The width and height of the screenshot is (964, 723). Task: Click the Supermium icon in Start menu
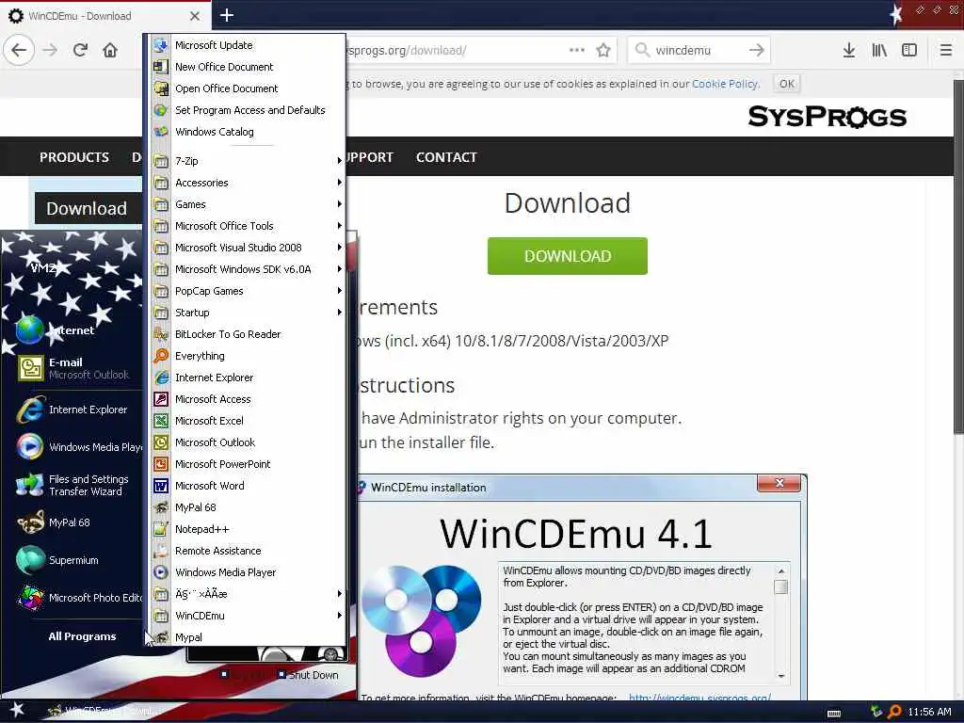click(30, 560)
